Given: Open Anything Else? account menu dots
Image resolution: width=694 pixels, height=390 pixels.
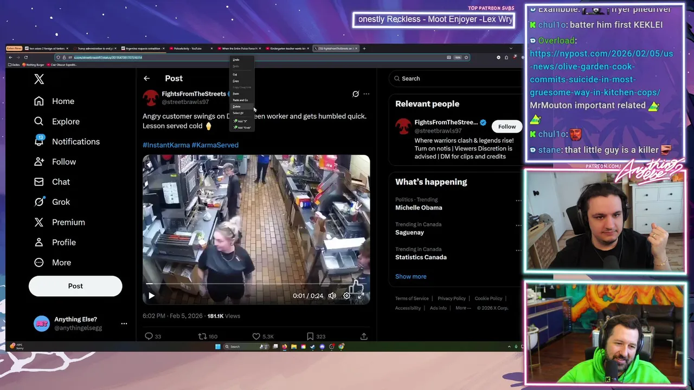Looking at the screenshot, I should 124,323.
